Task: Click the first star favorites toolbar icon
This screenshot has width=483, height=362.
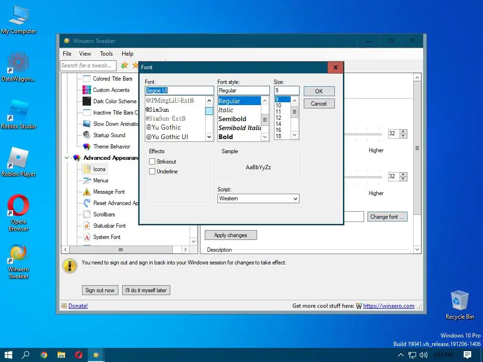Action: pos(125,65)
